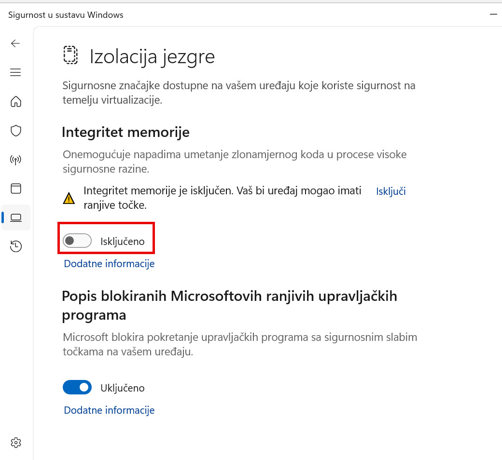Click the yellow warning triangle icon
The height and width of the screenshot is (460, 502).
click(69, 198)
